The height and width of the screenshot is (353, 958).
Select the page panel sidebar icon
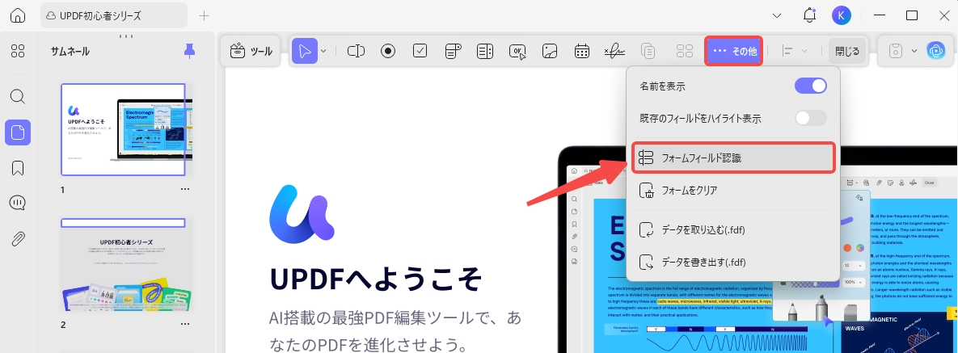pos(18,132)
